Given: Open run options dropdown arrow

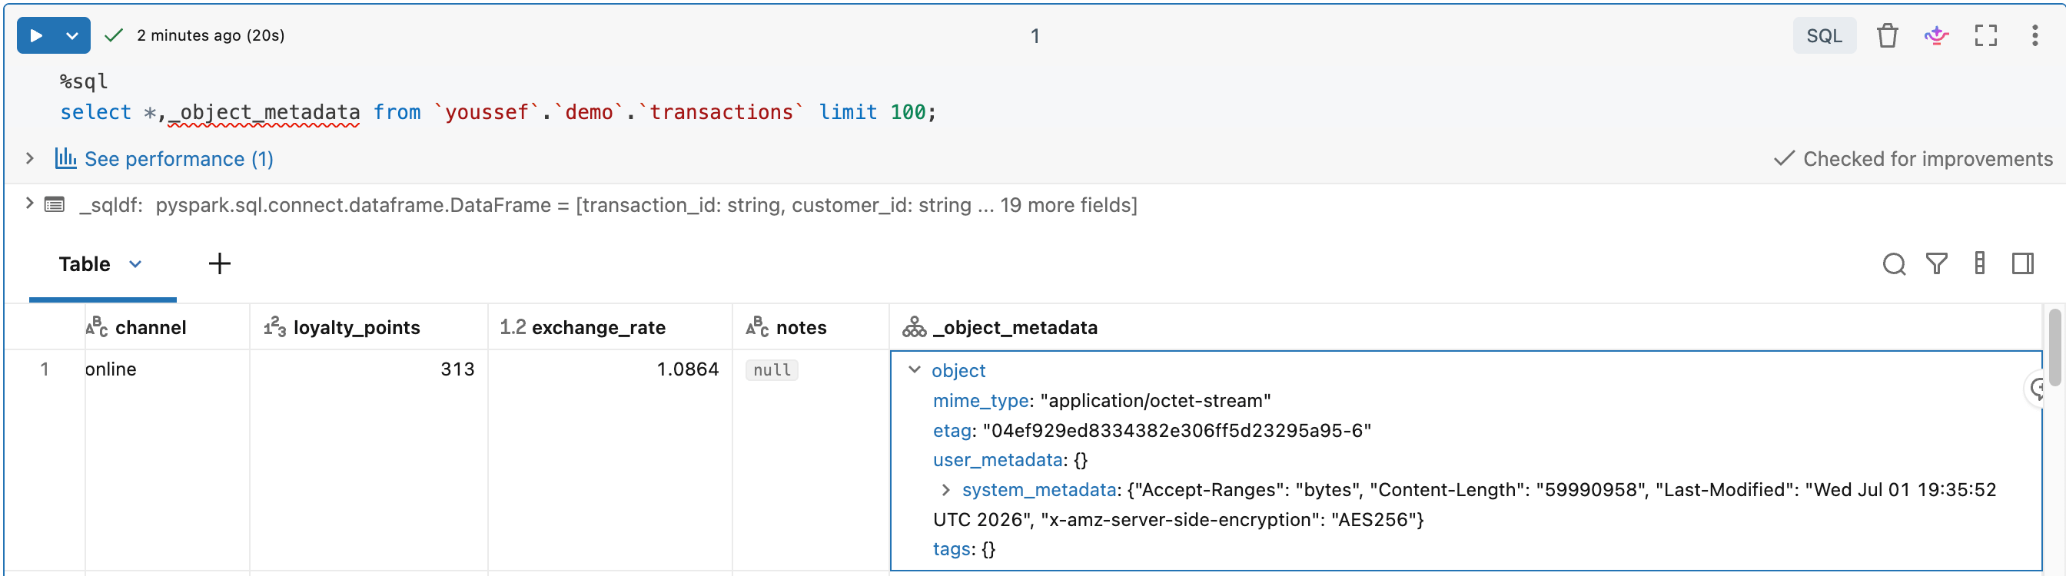Looking at the screenshot, I should (72, 35).
